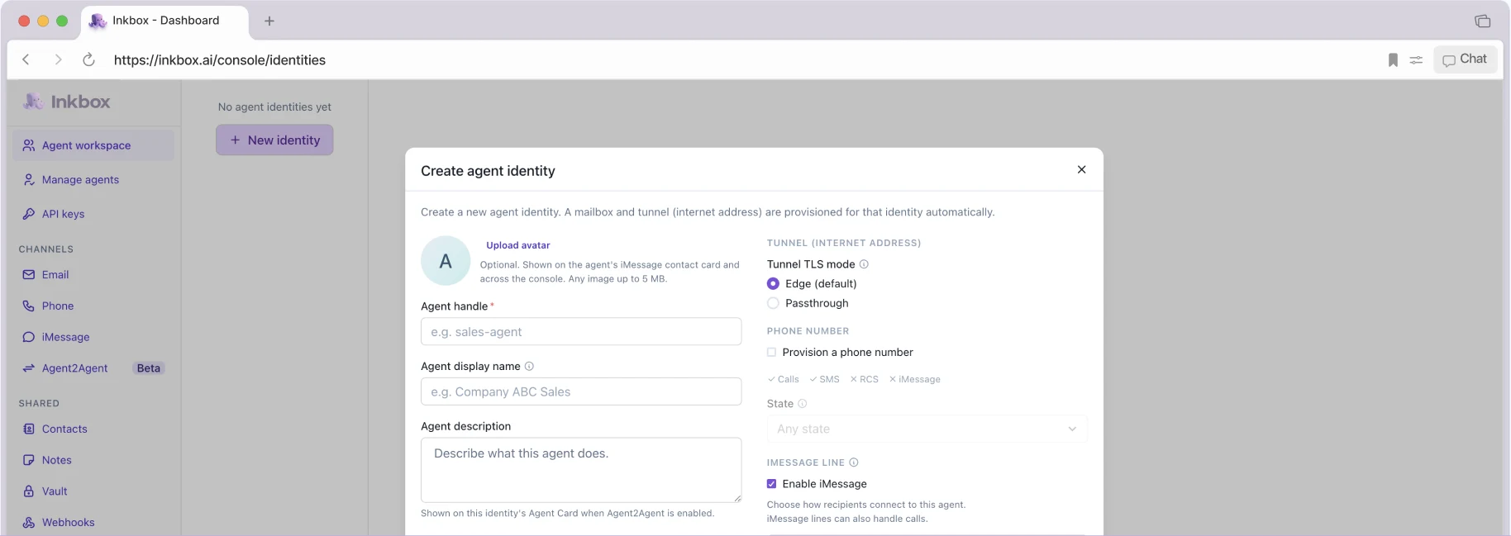Open API keys in sidebar
Viewport: 1511px width, 536px height.
pos(93,214)
